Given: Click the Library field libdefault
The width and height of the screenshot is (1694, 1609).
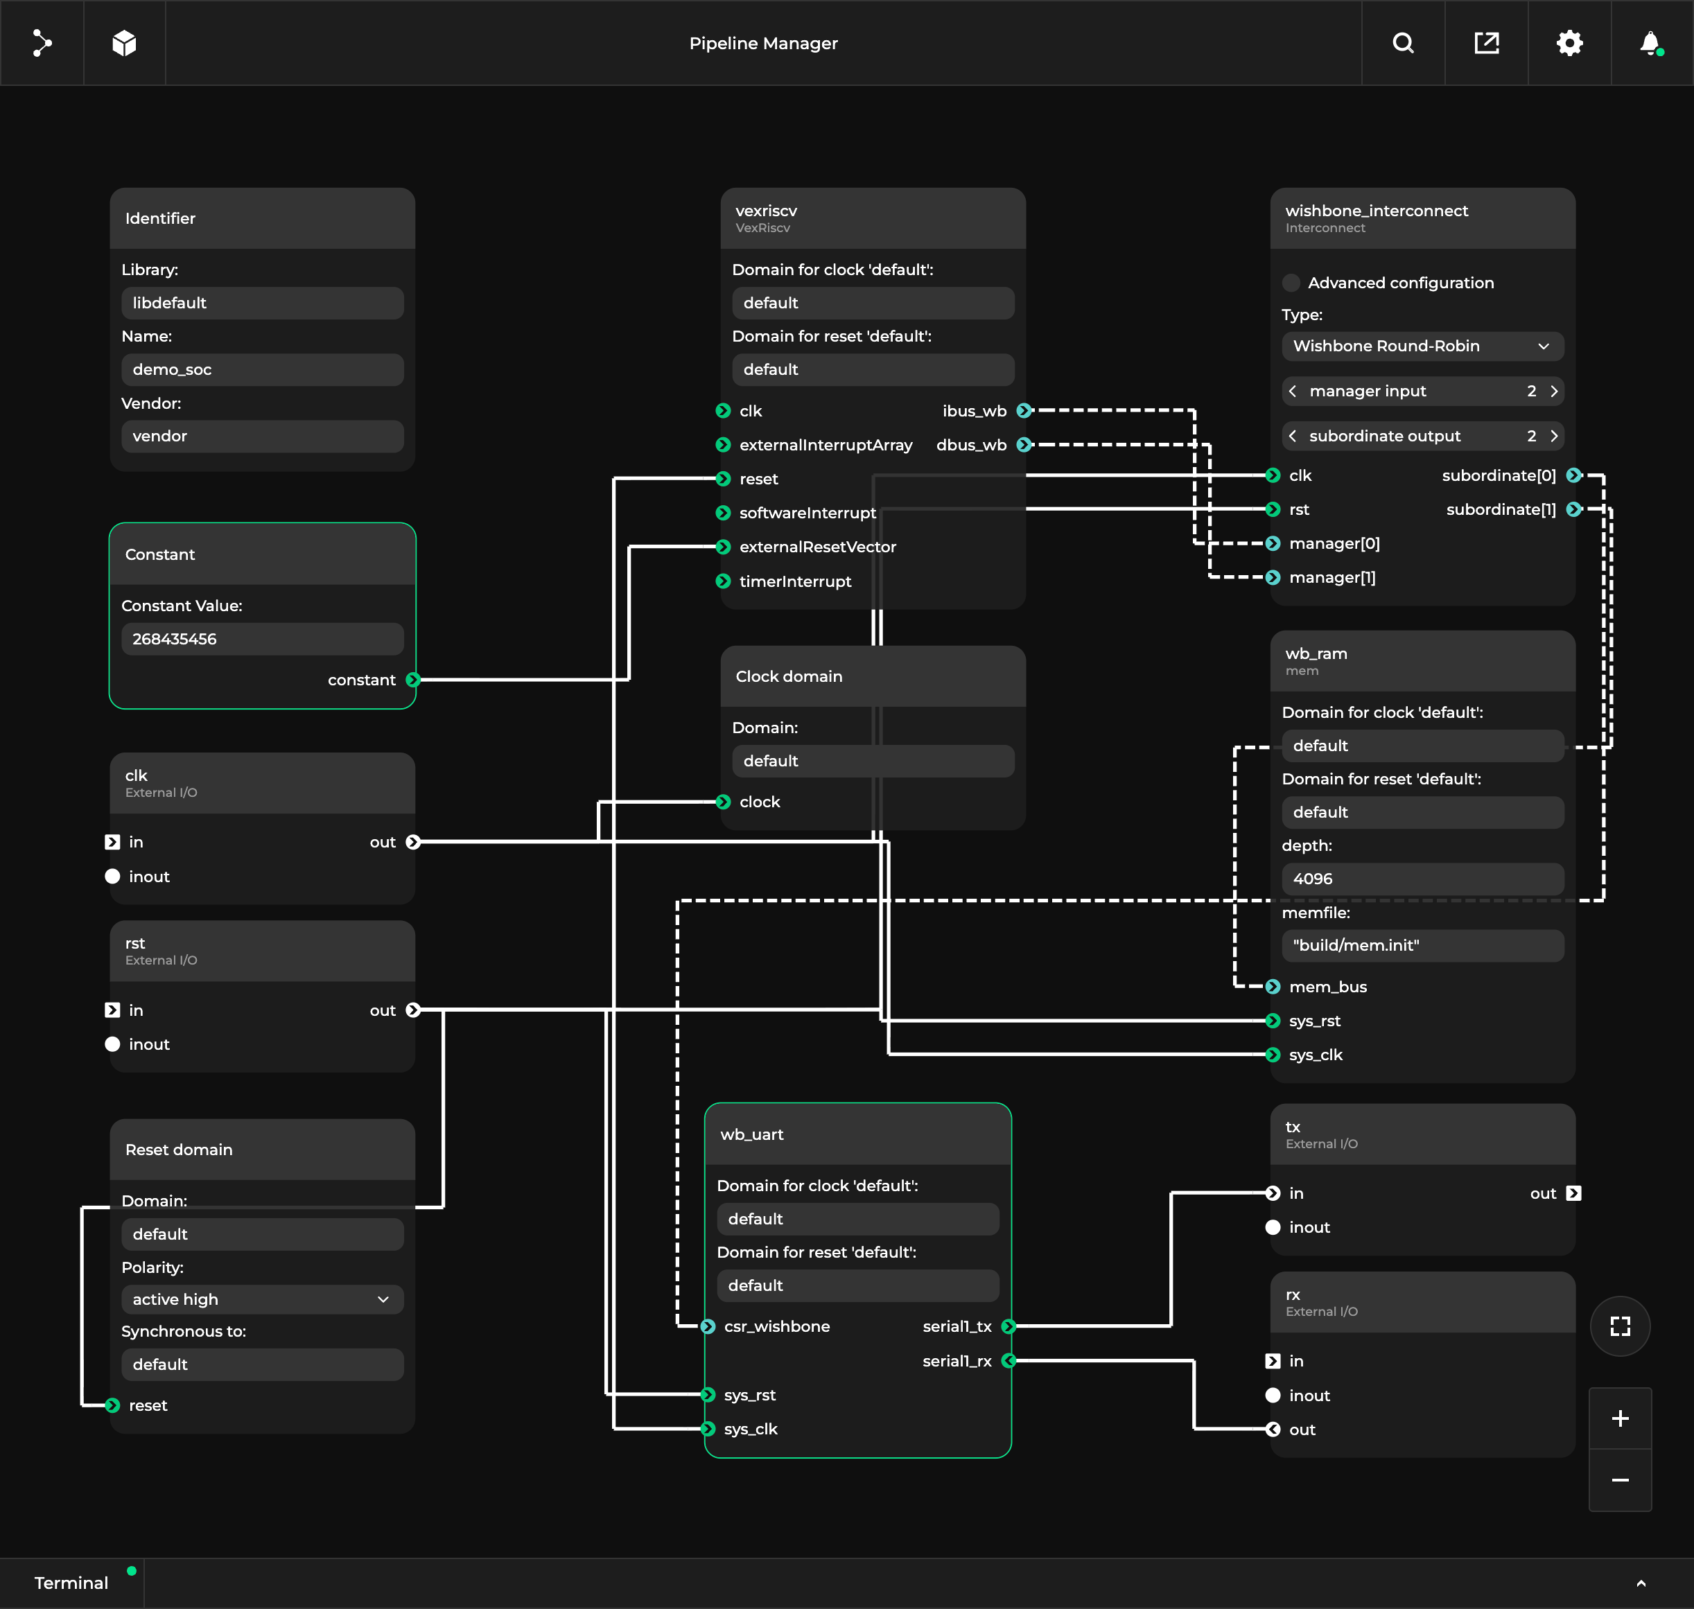Looking at the screenshot, I should pos(263,303).
